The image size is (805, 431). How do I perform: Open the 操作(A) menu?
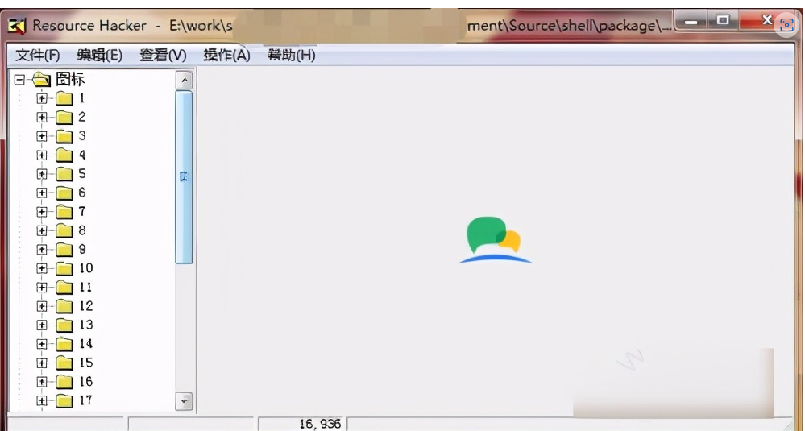coord(226,55)
